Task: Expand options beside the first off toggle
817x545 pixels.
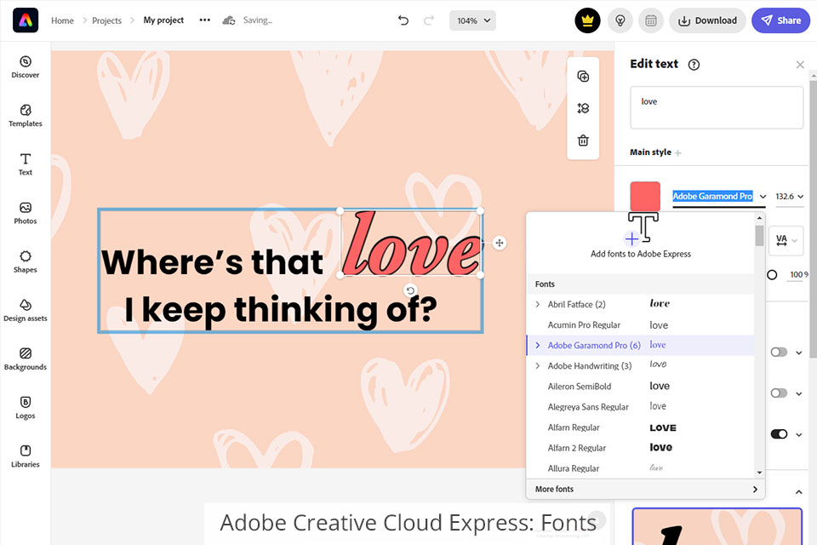Action: [799, 353]
